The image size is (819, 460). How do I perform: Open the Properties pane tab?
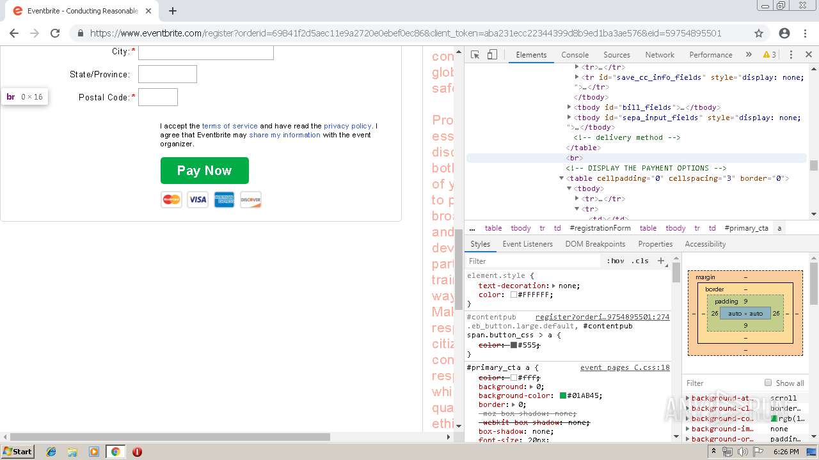[x=655, y=244]
